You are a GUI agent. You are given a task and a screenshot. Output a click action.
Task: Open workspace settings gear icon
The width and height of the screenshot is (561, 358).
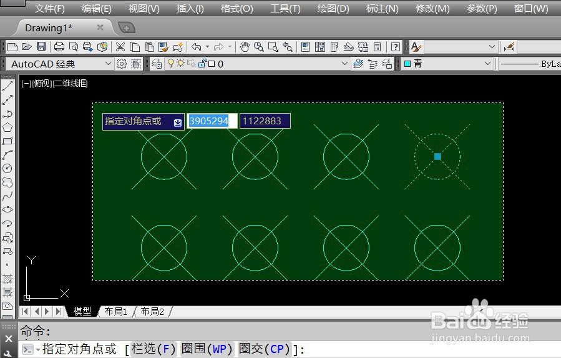[122, 64]
